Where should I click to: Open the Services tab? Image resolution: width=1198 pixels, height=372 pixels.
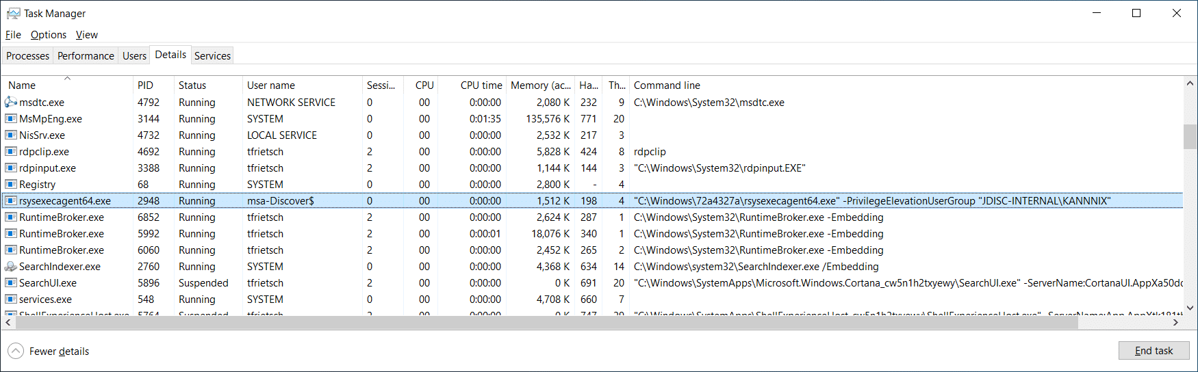pos(212,56)
